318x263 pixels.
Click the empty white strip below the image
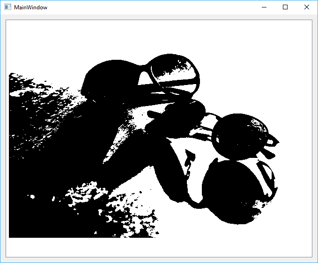pos(159,248)
